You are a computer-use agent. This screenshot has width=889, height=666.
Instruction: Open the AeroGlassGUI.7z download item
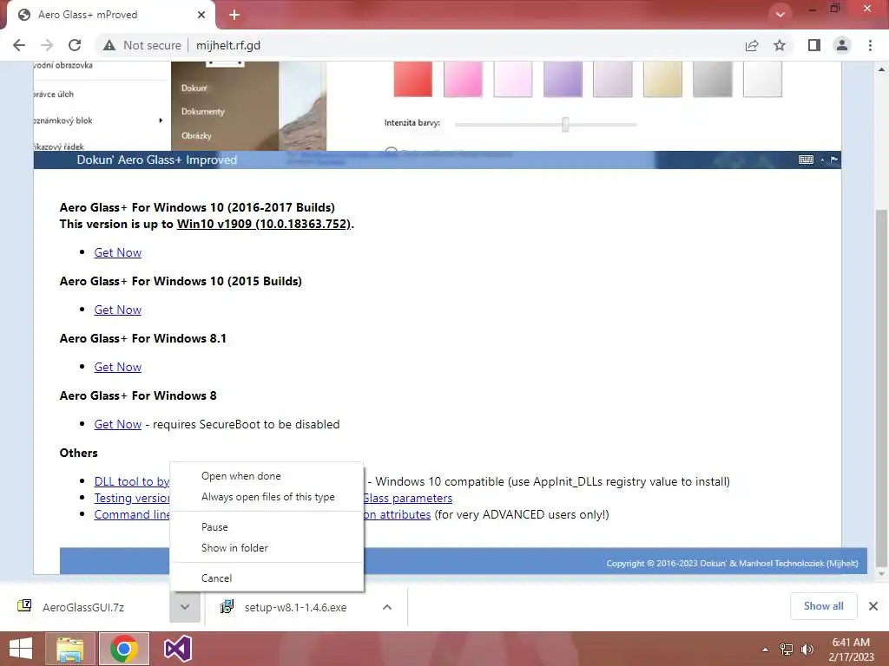[x=85, y=607]
